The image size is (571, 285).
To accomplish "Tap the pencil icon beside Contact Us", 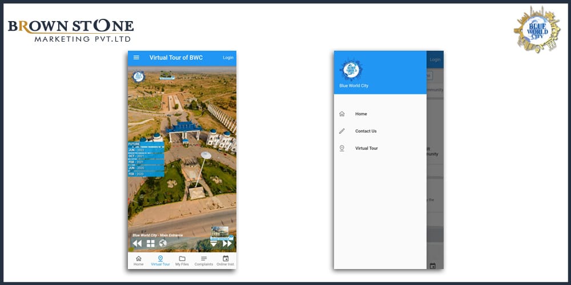I will point(341,131).
